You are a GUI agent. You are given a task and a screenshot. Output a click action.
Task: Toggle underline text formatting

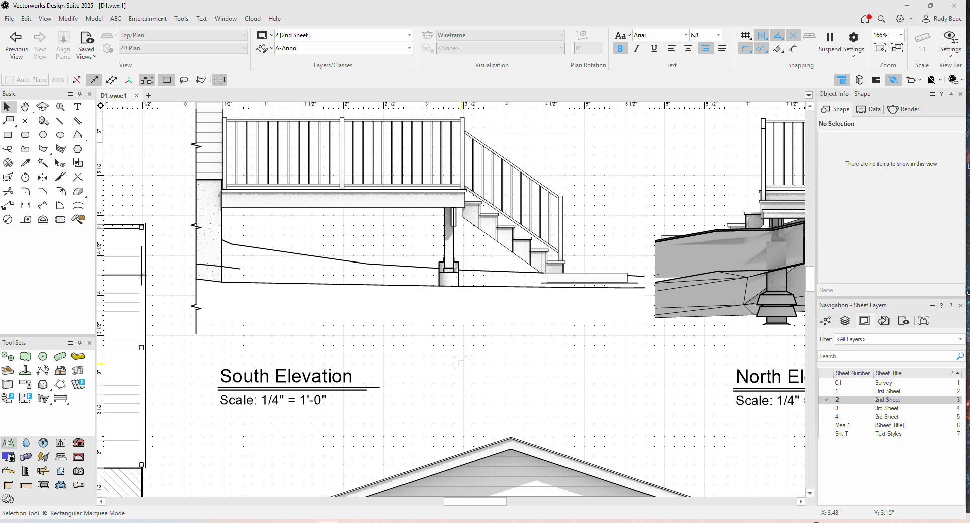tap(654, 49)
